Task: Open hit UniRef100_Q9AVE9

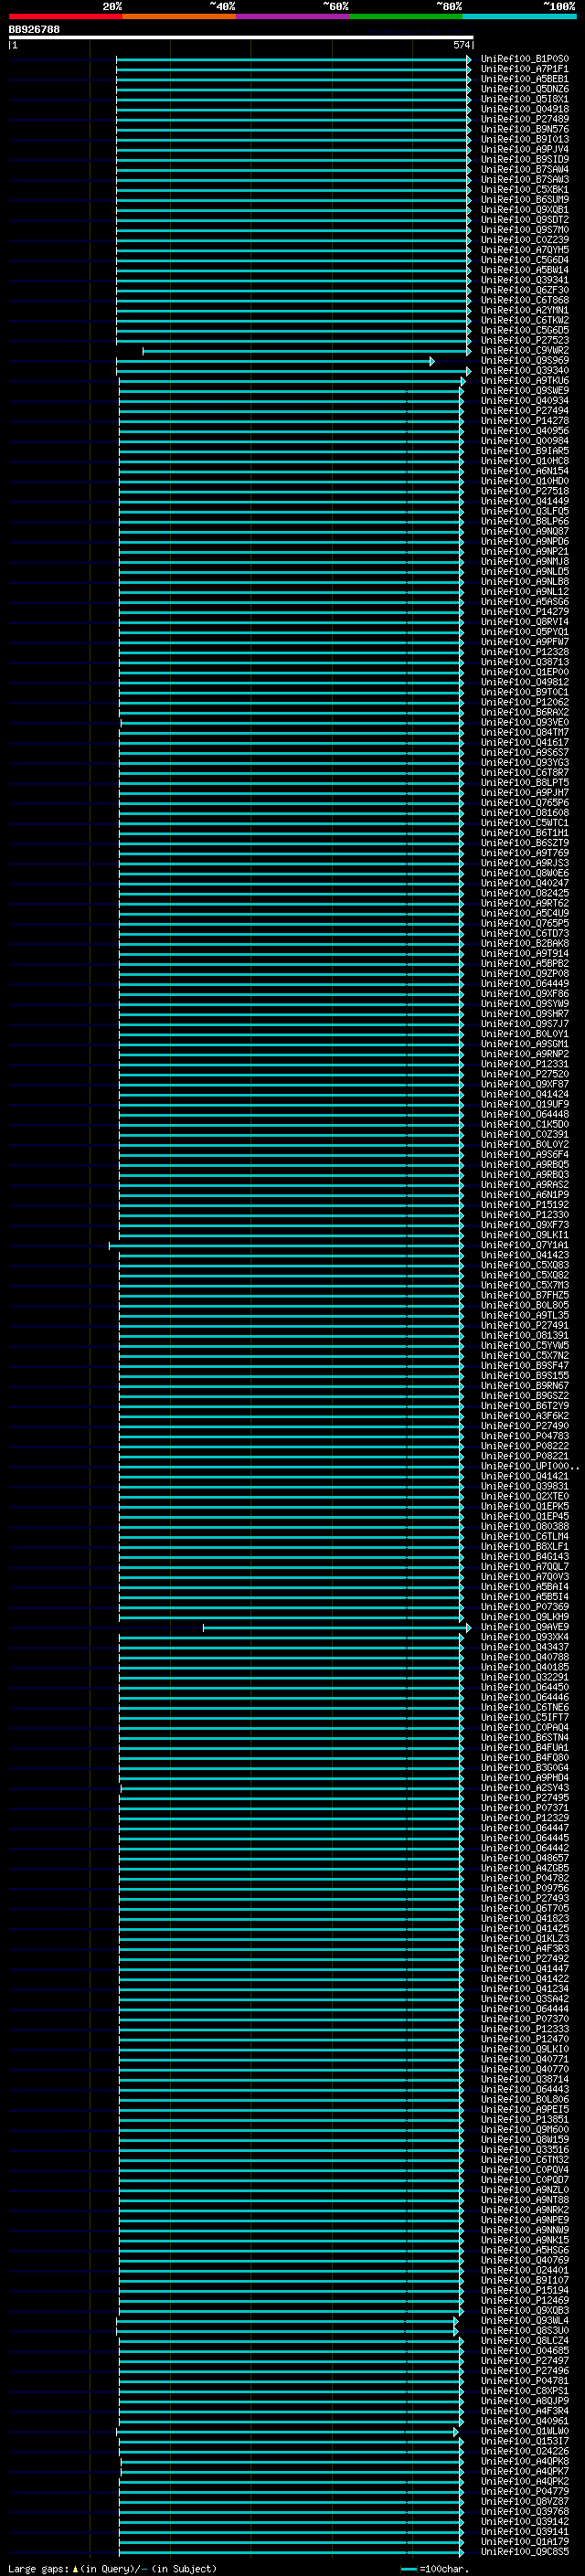Action: (x=524, y=1626)
